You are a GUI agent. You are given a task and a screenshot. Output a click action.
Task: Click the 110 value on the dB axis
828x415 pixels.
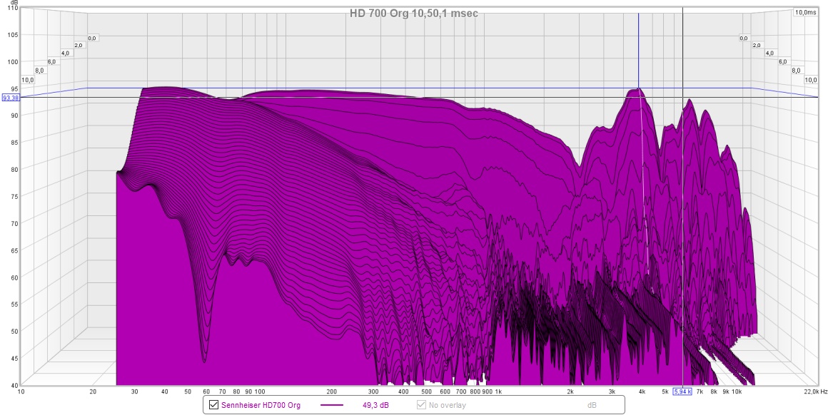pos(13,9)
